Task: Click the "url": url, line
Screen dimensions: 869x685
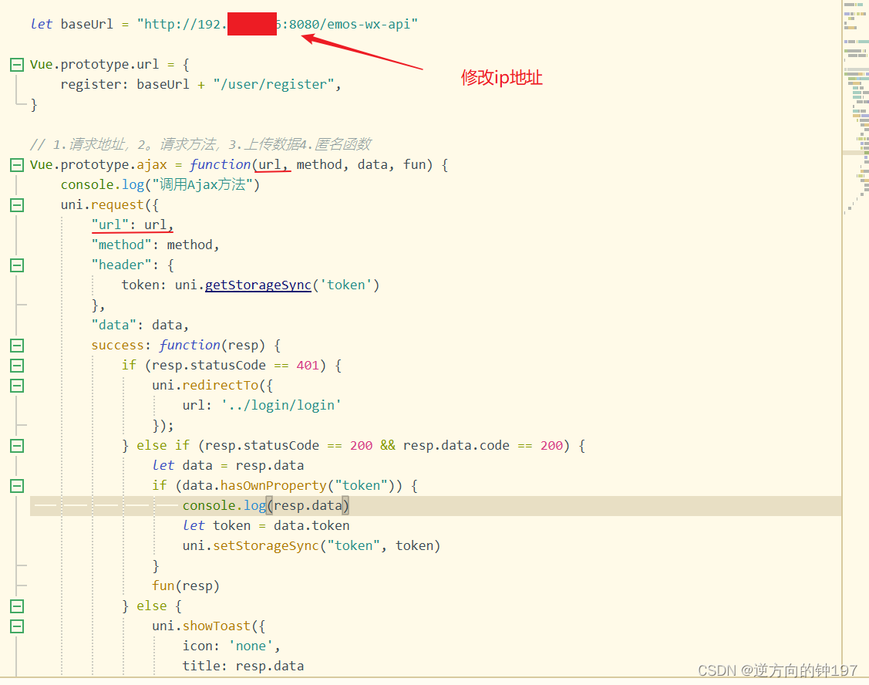Action: tap(133, 224)
